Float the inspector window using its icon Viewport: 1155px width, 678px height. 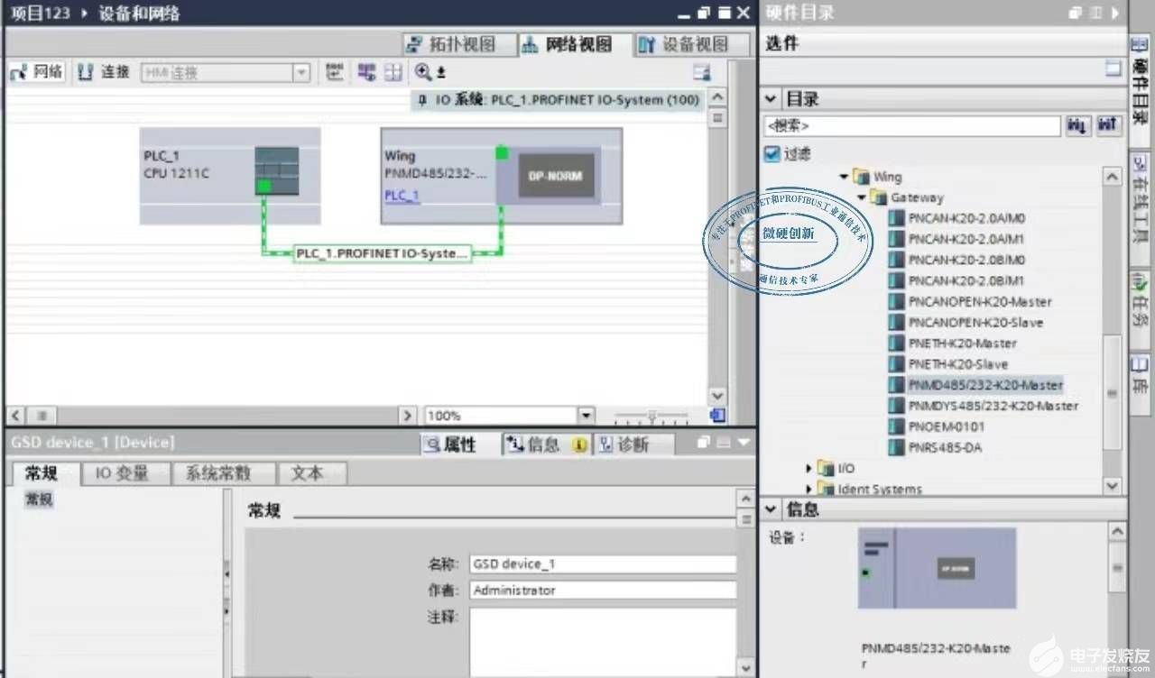click(x=704, y=443)
